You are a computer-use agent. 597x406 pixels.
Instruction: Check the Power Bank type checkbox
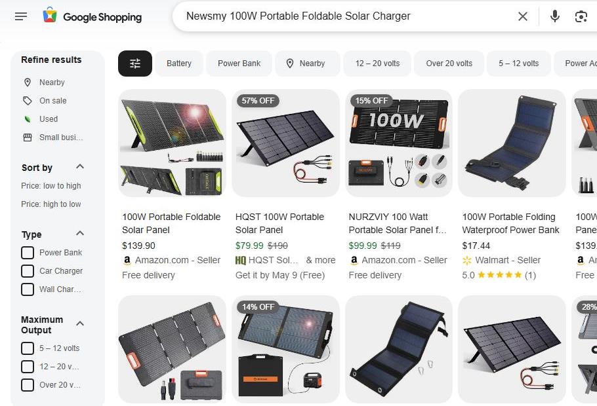tap(28, 252)
